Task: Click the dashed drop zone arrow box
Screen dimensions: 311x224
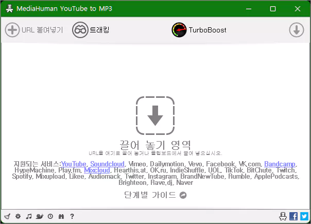Action: [155, 115]
